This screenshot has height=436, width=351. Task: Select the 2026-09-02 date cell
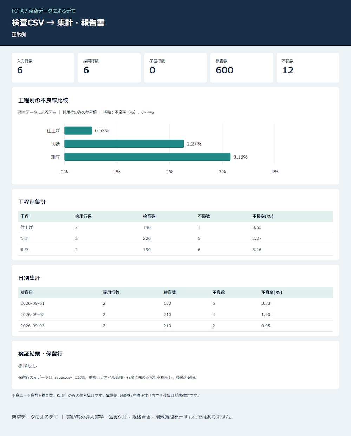[32, 315]
